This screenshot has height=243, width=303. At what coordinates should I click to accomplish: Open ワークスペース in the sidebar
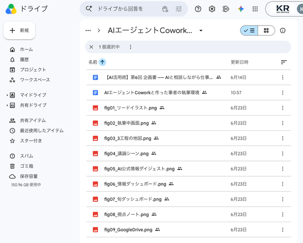(x=30, y=80)
